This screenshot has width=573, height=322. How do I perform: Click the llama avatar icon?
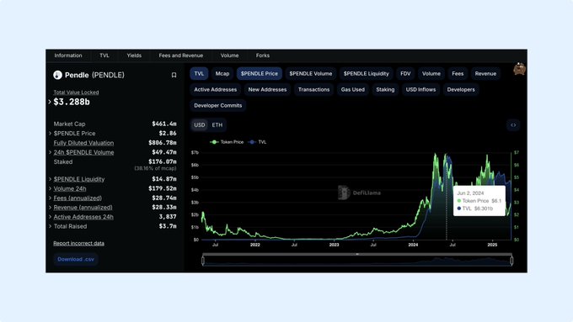(x=519, y=69)
